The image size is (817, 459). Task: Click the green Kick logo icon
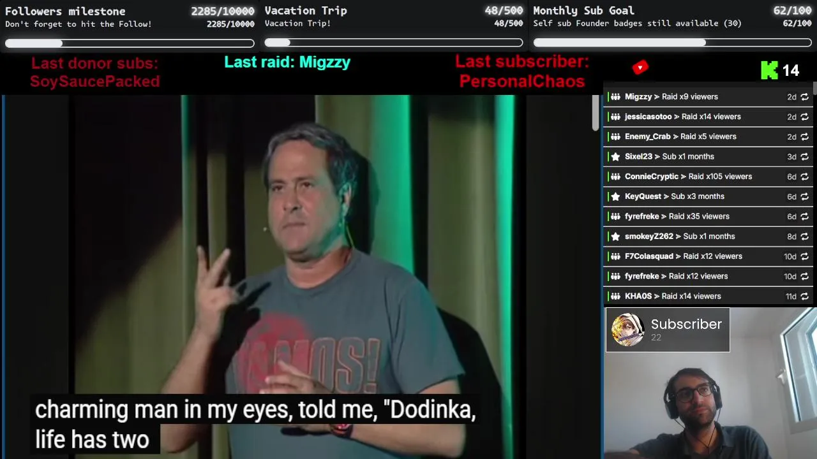(769, 70)
